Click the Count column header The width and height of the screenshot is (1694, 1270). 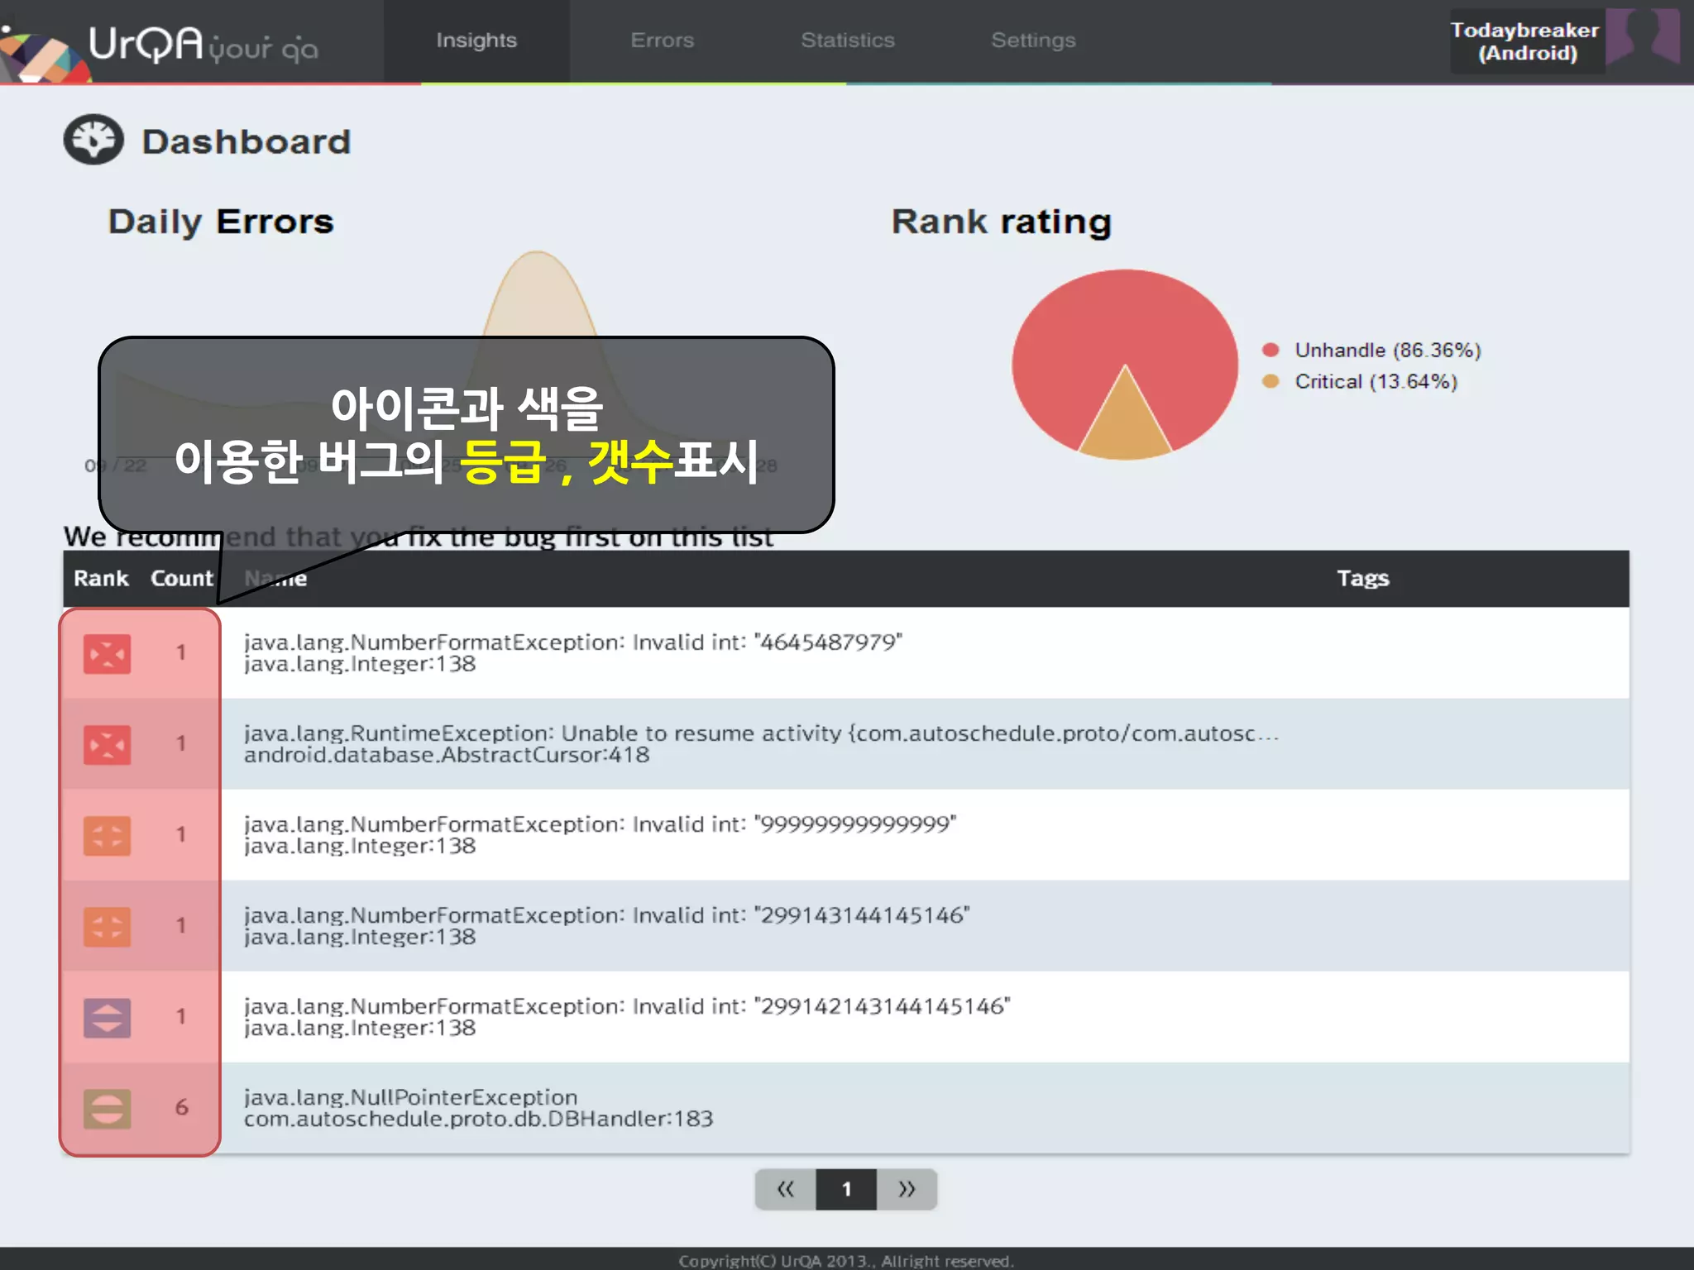pos(182,578)
